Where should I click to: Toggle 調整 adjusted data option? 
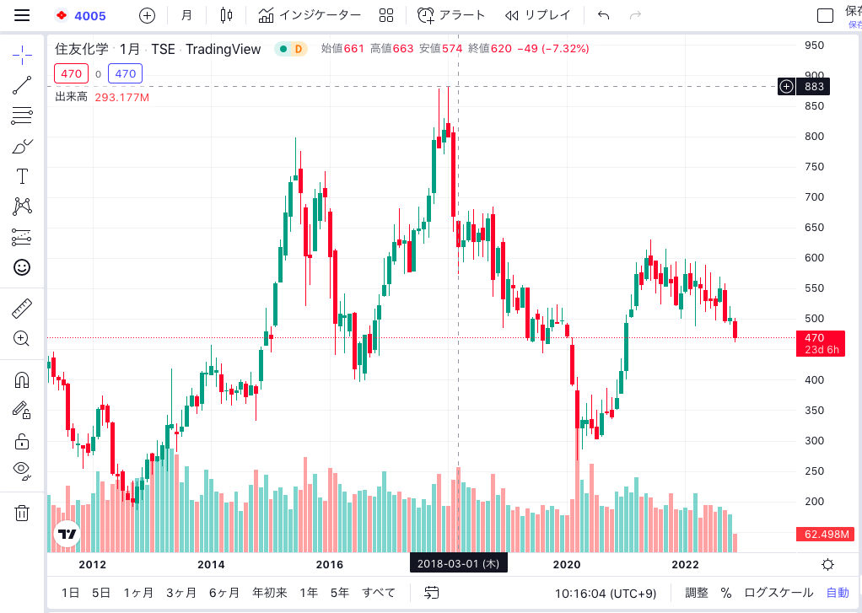pos(697,593)
